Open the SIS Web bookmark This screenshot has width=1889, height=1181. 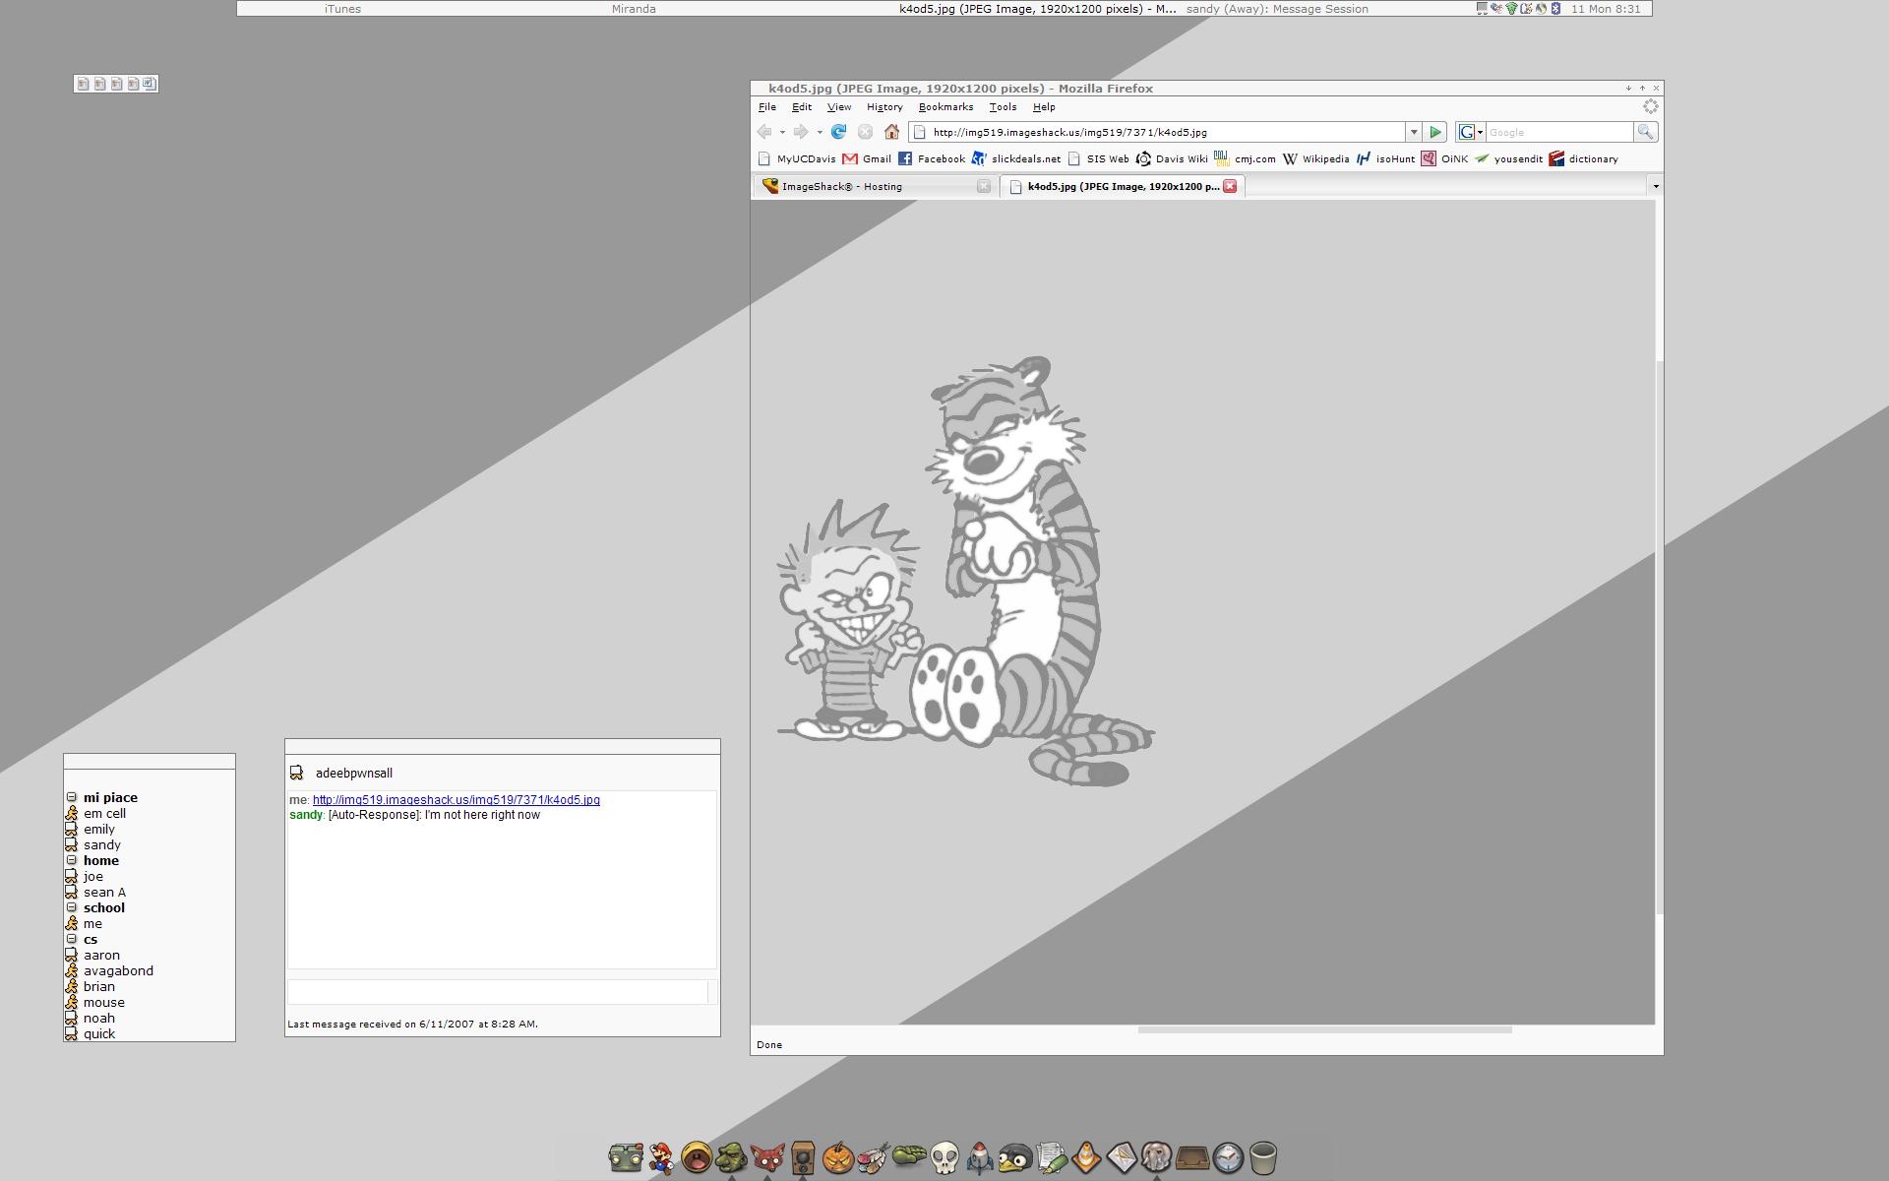click(x=1098, y=158)
